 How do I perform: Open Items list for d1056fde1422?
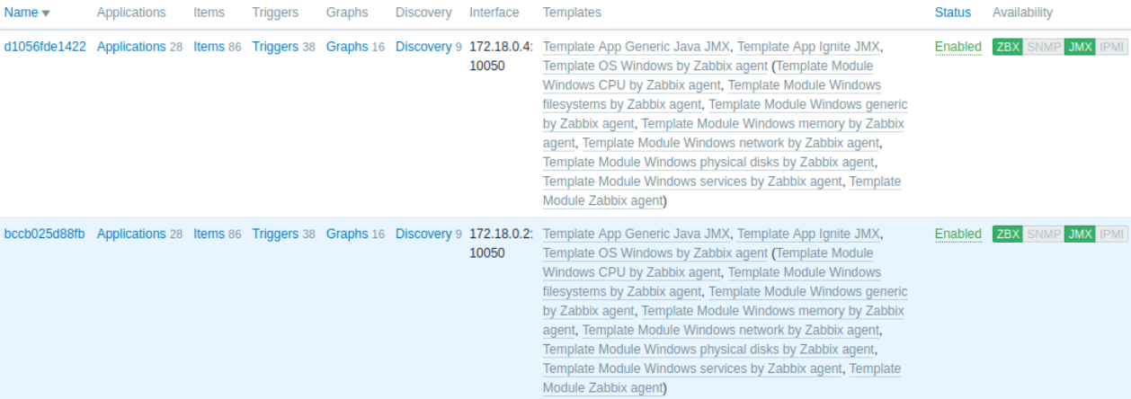[209, 47]
